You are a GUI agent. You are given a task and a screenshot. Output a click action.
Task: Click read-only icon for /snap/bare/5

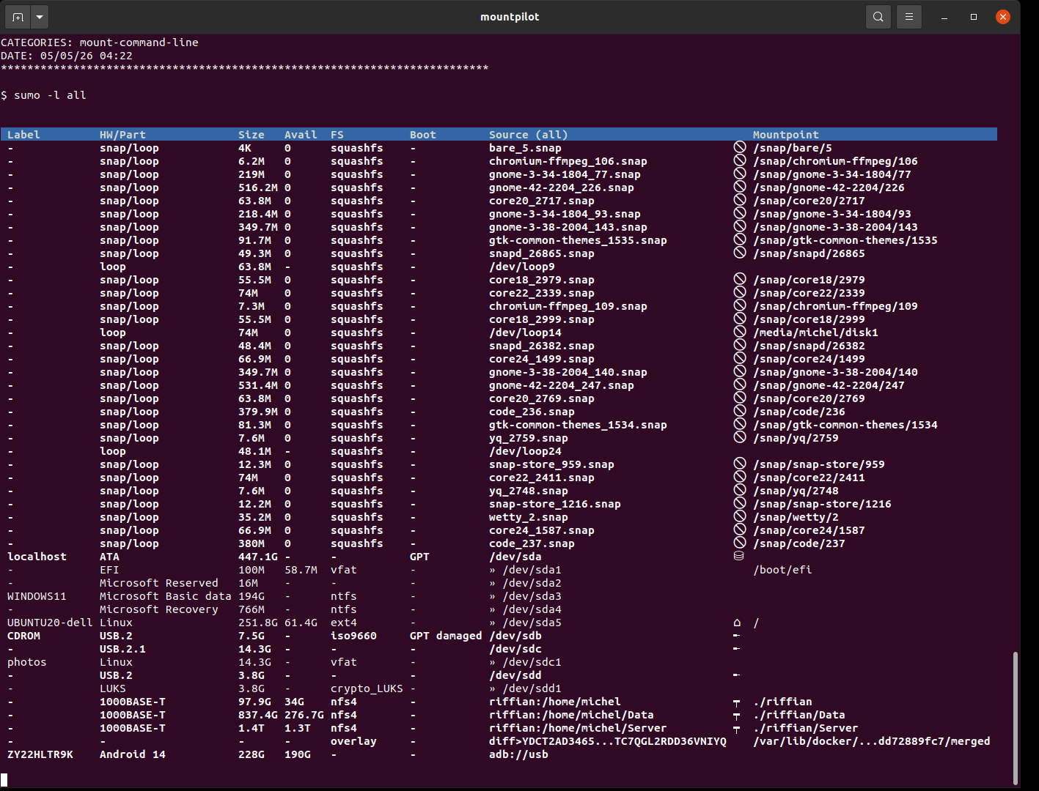tap(740, 147)
